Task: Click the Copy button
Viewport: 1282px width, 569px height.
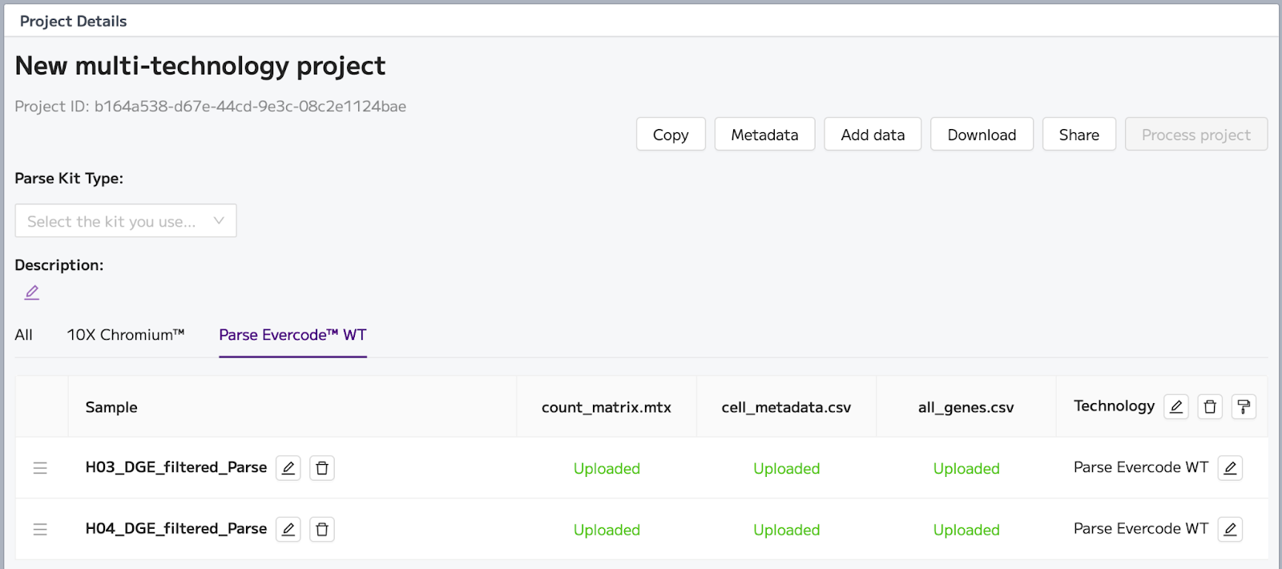Action: 671,135
